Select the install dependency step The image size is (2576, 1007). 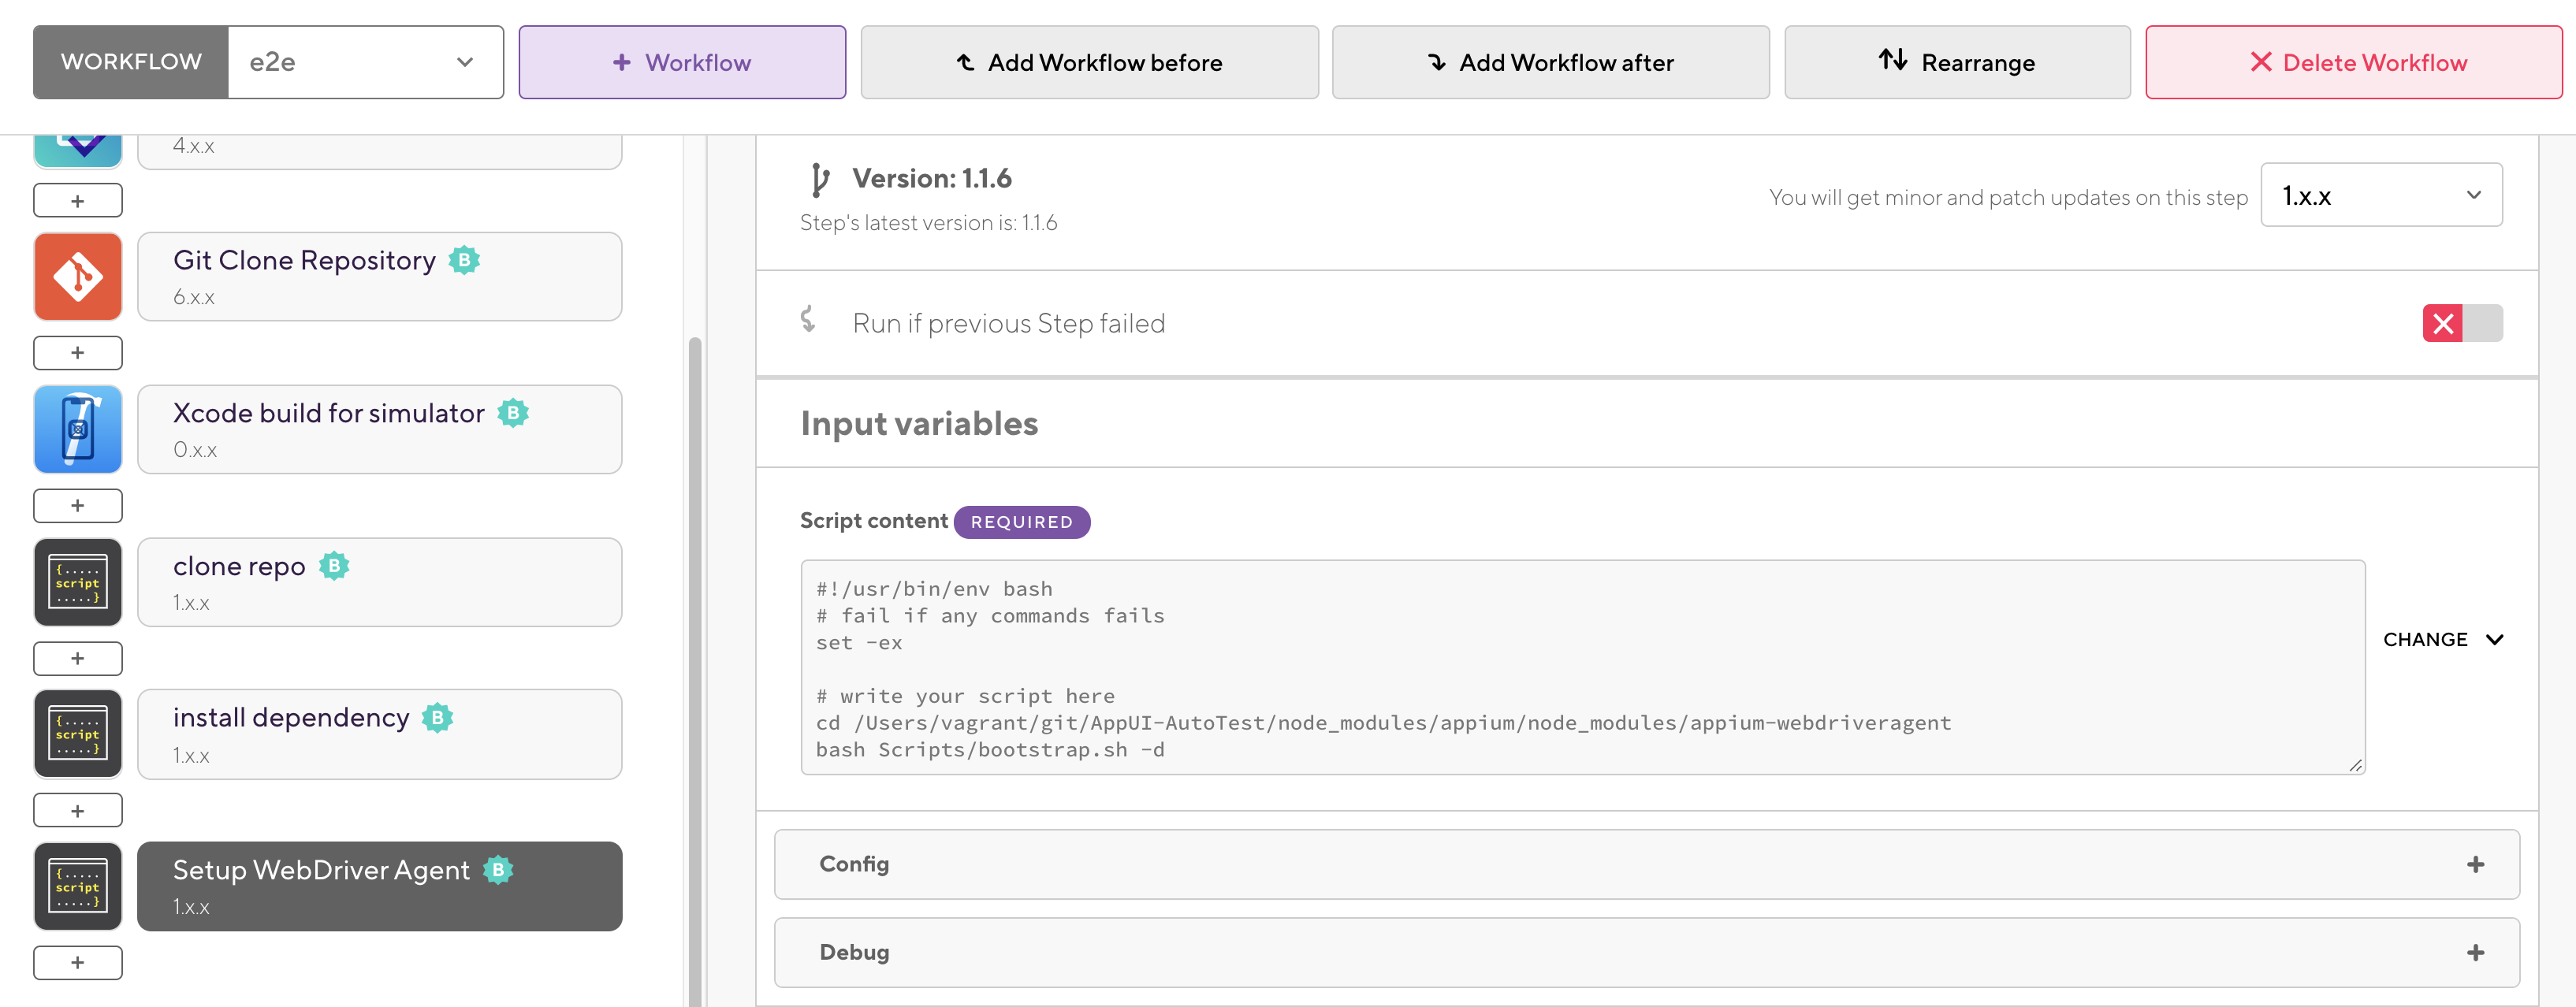click(380, 735)
